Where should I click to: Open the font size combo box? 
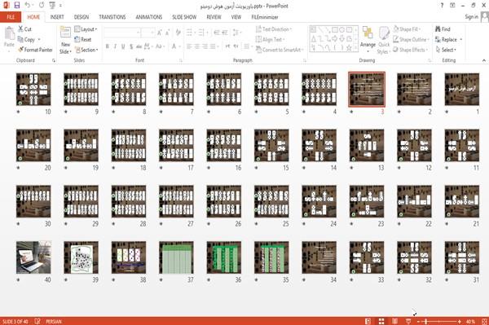coord(148,33)
